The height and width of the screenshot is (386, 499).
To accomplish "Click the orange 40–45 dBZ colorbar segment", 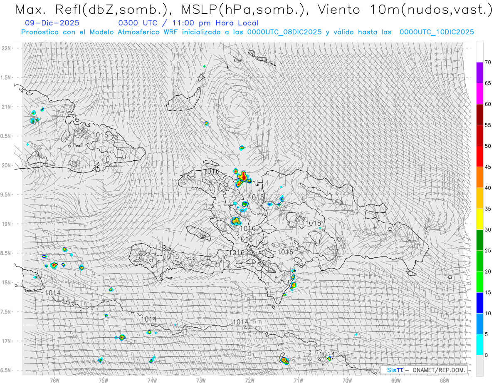I will click(x=479, y=177).
